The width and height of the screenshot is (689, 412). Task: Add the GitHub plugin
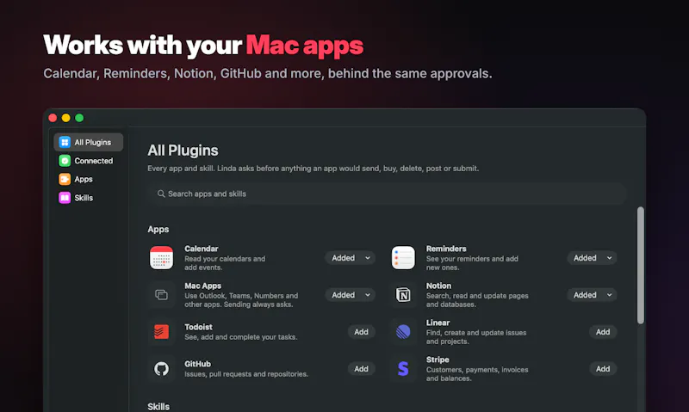(361, 368)
